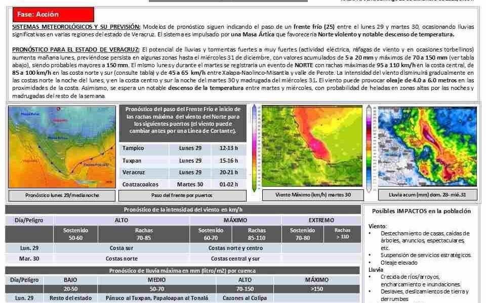The height and width of the screenshot is (303, 486).
Task: Select the Tuxpan port name cell
Action: click(133, 160)
